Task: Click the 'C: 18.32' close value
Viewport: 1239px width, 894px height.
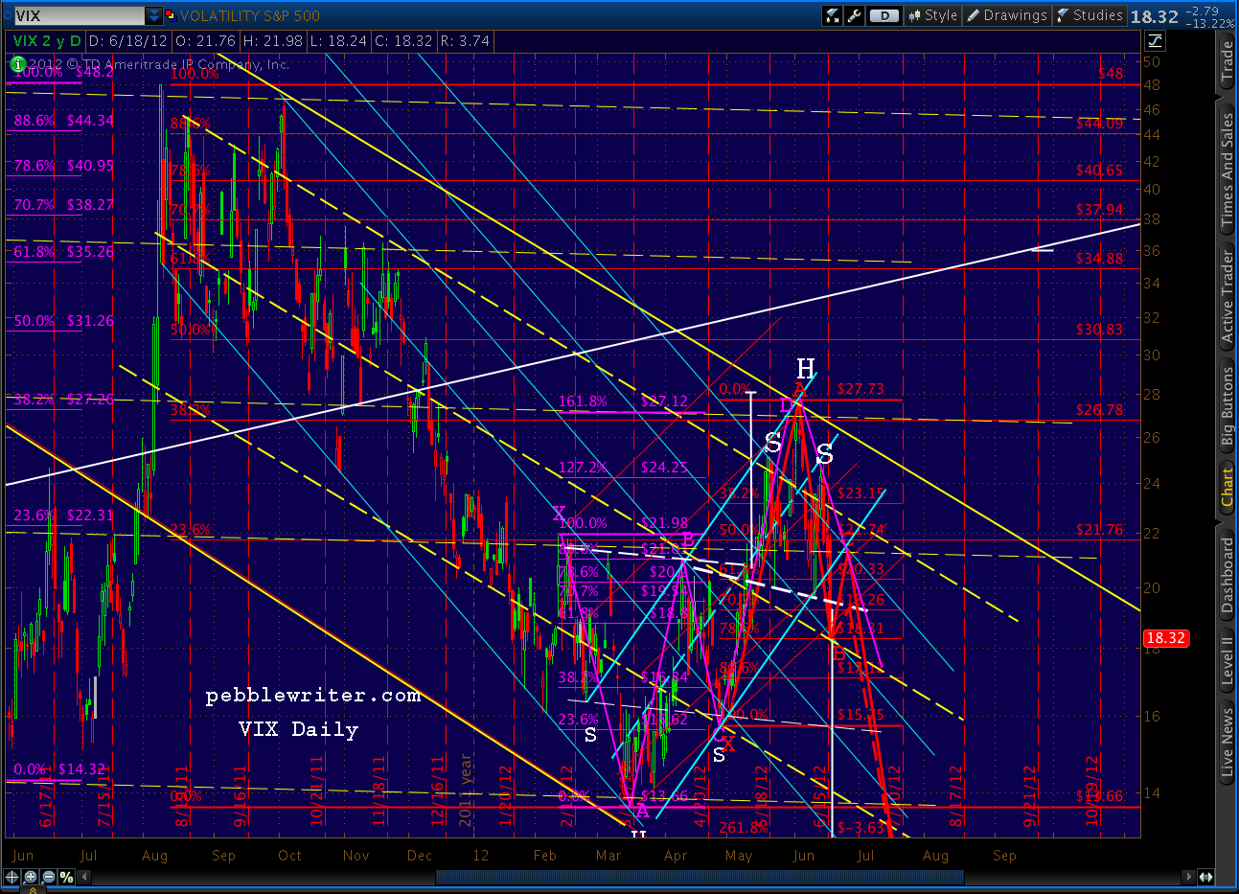Action: pos(404,41)
